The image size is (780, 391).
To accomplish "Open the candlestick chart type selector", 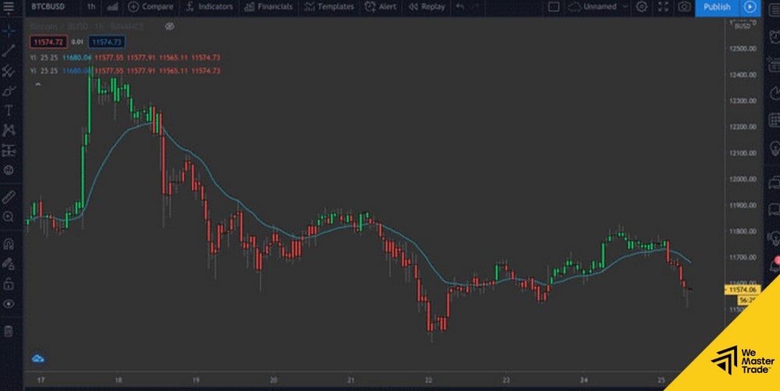I will pyautogui.click(x=113, y=7).
